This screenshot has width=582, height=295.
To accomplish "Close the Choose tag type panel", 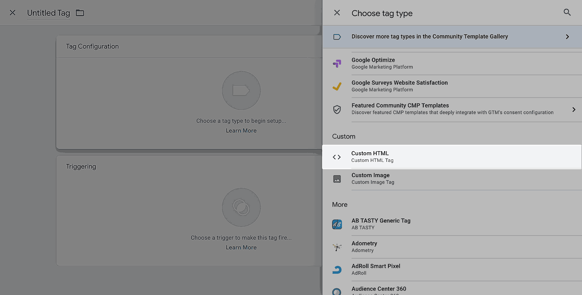I will tap(337, 13).
